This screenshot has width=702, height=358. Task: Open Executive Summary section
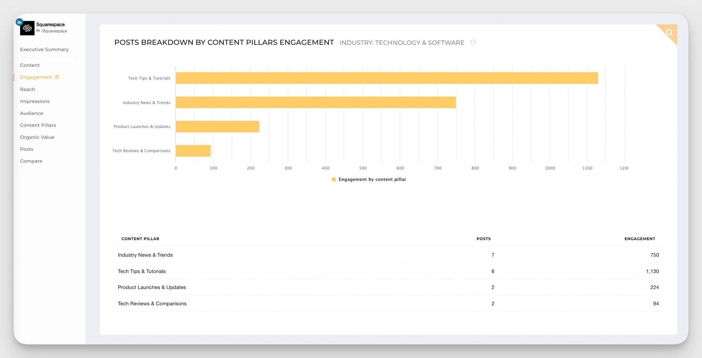[44, 49]
